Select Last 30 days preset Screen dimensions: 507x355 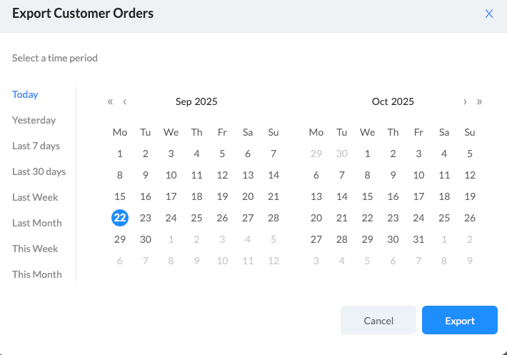click(39, 171)
